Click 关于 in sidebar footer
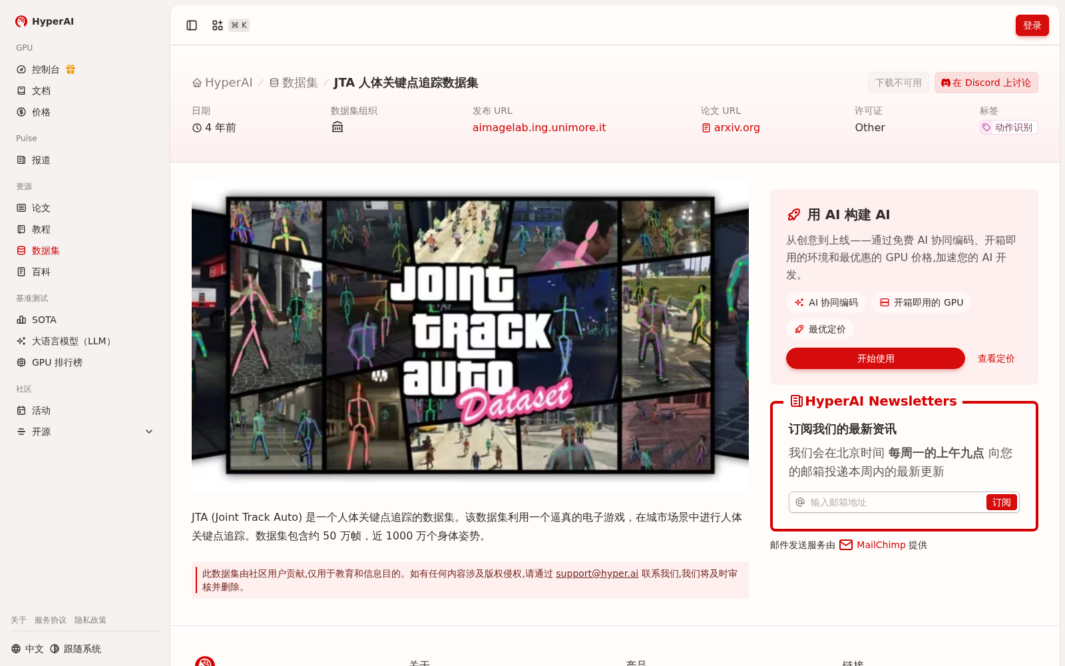 pyautogui.click(x=19, y=620)
